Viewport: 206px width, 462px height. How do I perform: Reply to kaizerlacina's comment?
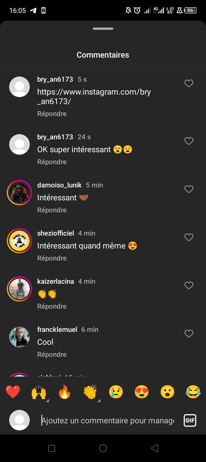52,306
